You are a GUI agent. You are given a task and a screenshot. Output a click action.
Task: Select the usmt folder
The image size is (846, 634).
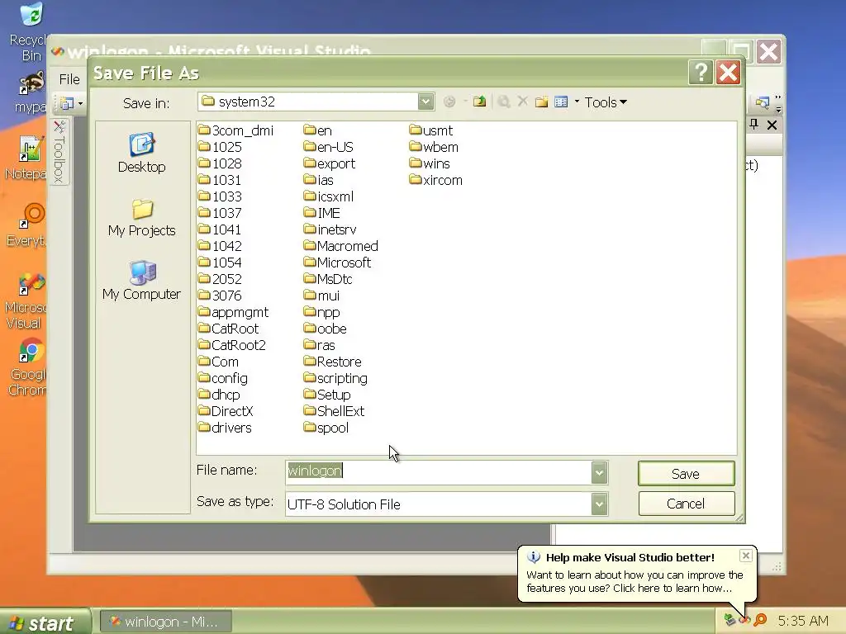[x=431, y=130]
